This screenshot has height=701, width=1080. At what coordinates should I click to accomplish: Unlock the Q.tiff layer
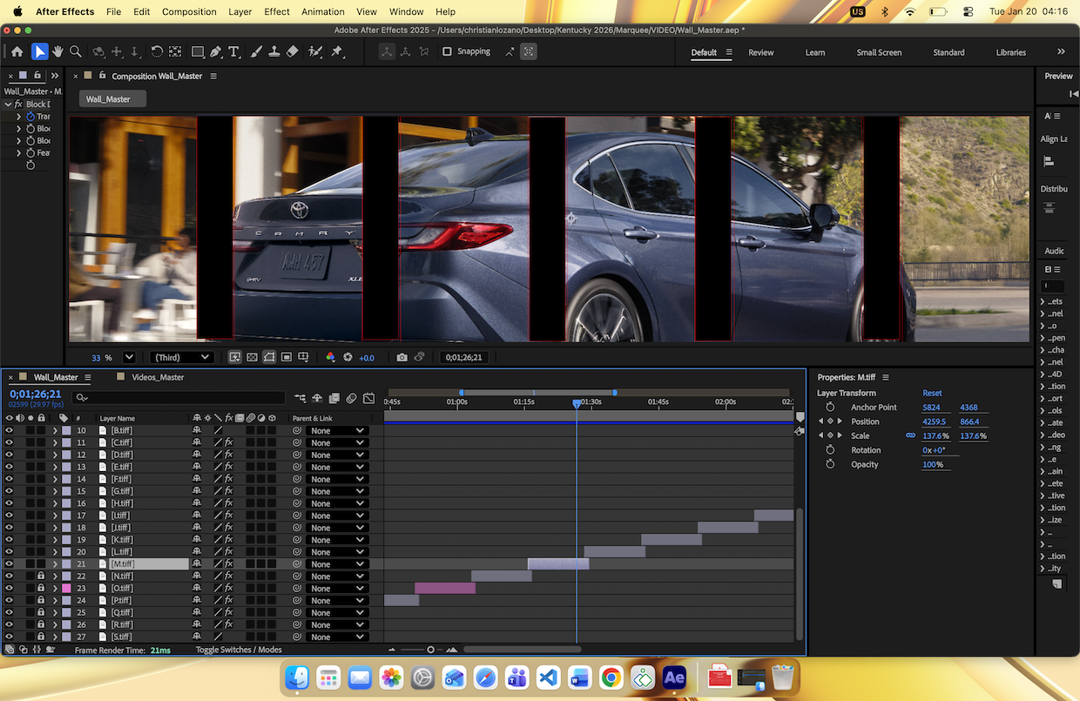[41, 613]
